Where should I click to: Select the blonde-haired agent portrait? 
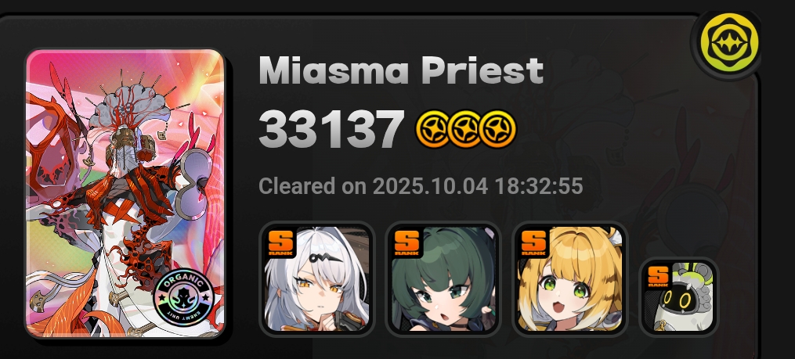tap(570, 278)
